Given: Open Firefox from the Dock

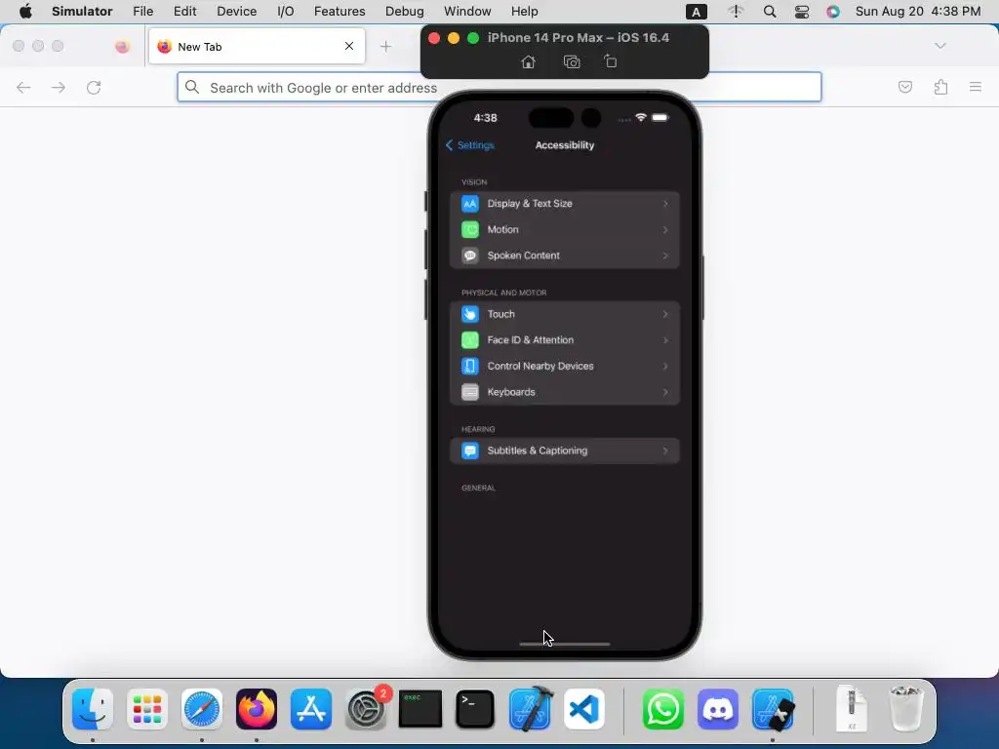Looking at the screenshot, I should coord(257,709).
